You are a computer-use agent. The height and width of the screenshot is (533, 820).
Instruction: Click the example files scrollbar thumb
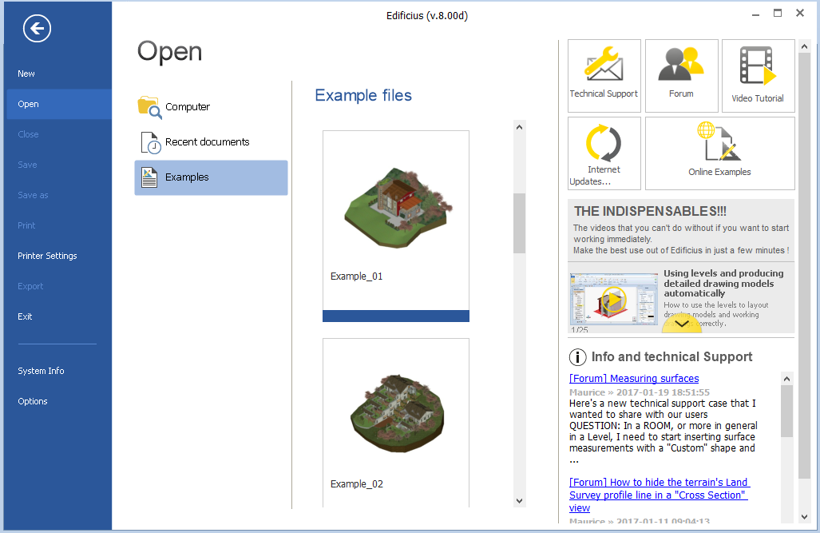(519, 224)
